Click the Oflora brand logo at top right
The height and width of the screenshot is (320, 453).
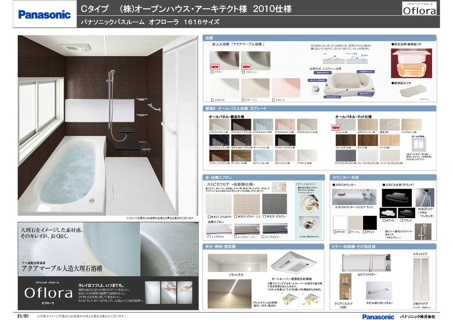coord(419,8)
